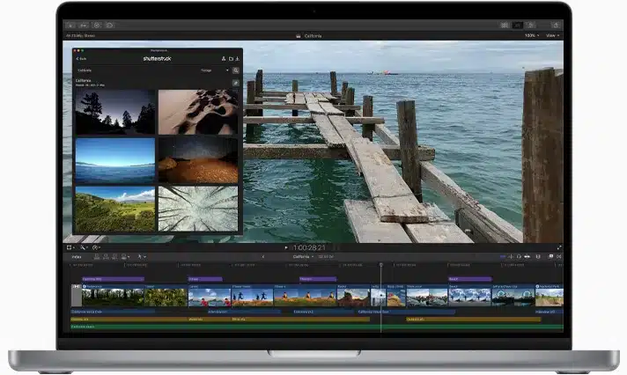Toggle solo with the headphones icon

(x=519, y=257)
